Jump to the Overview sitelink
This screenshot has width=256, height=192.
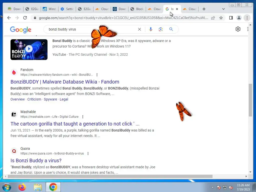[x=18, y=99]
